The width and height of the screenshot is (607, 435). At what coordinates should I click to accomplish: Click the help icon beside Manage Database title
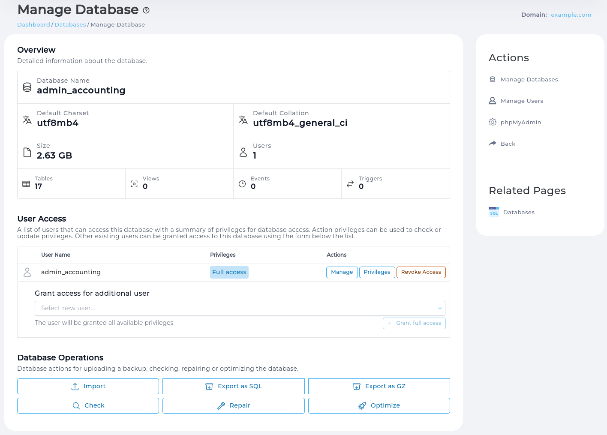[x=146, y=10]
